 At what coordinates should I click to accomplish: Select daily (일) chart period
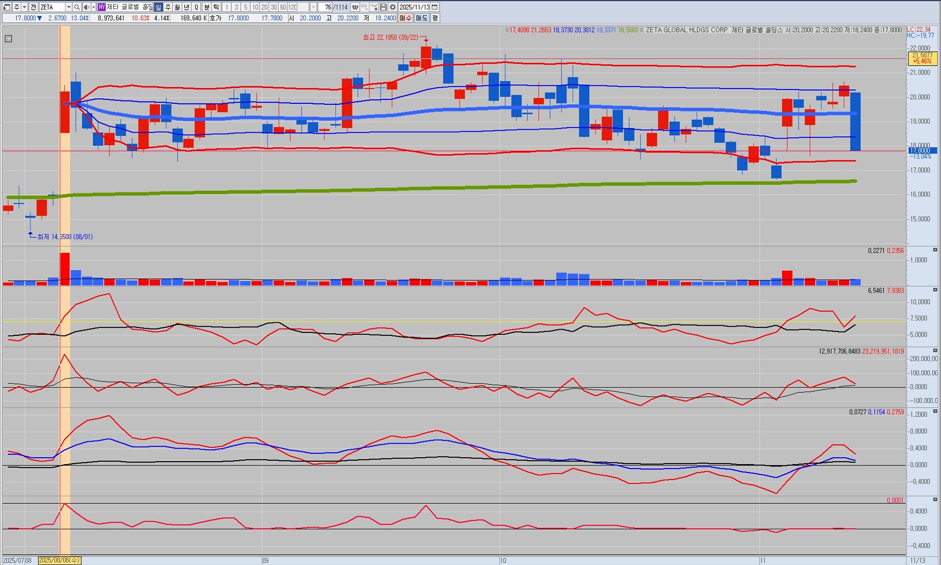click(x=158, y=7)
